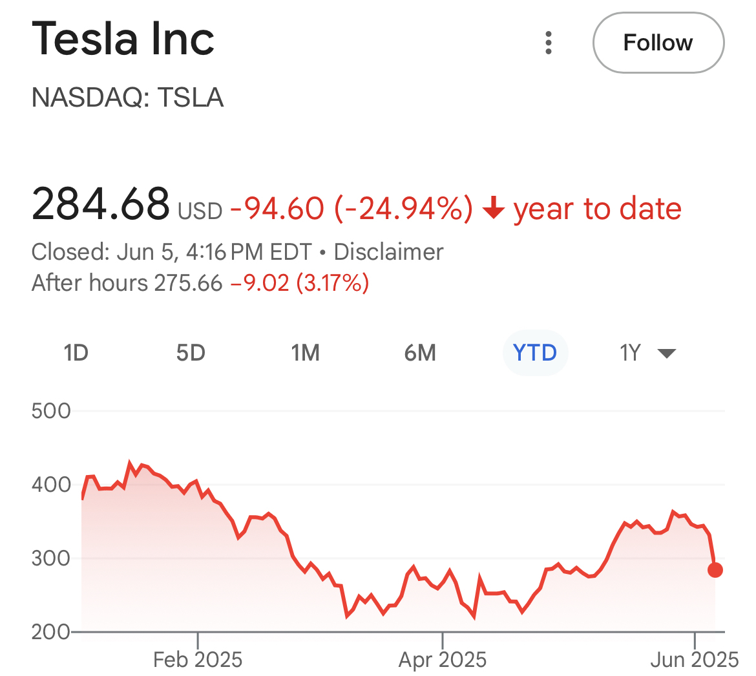756x676 pixels.
Task: Click the Follow button
Action: (658, 43)
